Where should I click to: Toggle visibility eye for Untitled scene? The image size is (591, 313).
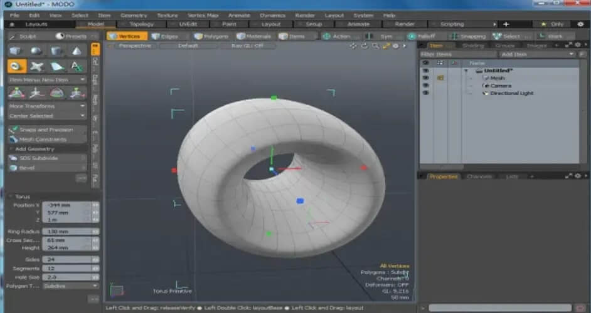[x=425, y=70]
